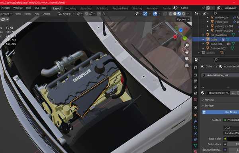Open the SCS Tools menu
This screenshot has width=239, height=153.
40,8
